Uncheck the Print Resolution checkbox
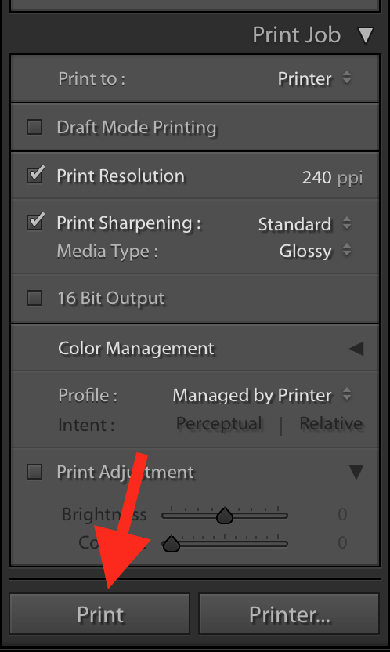Viewport: 390px width, 652px height. coord(35,175)
